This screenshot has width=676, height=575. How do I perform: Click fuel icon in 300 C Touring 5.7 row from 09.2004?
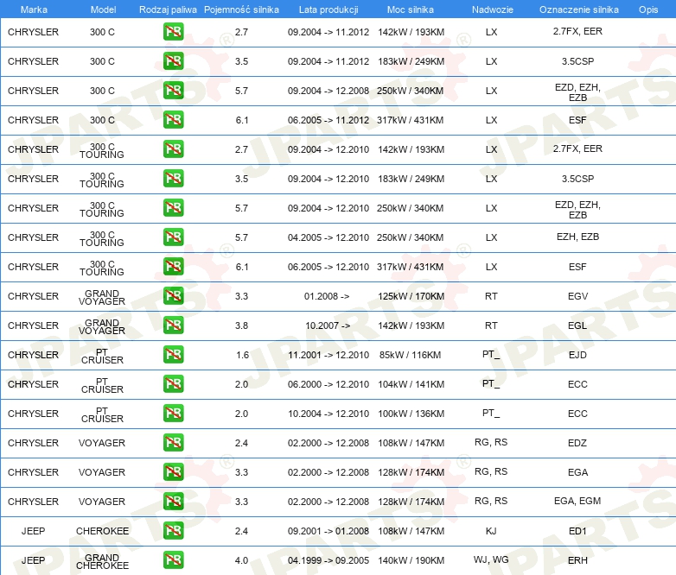coord(173,207)
